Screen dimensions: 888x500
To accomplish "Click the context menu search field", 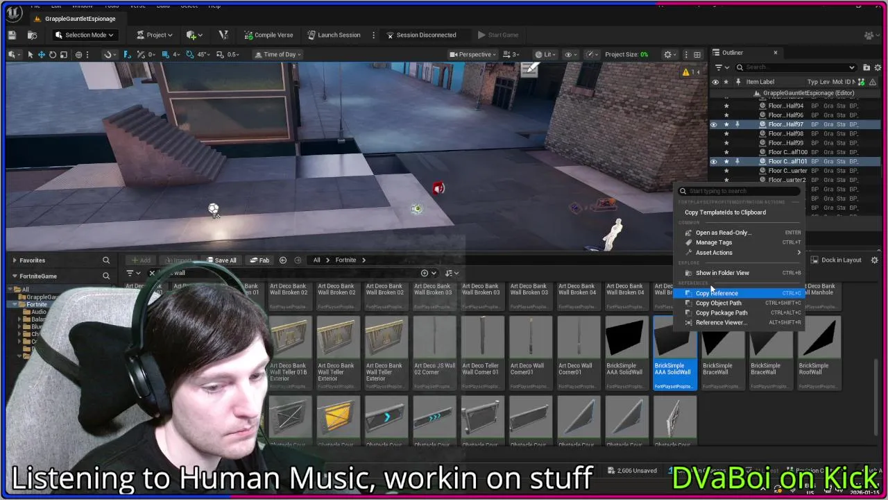I will [739, 191].
